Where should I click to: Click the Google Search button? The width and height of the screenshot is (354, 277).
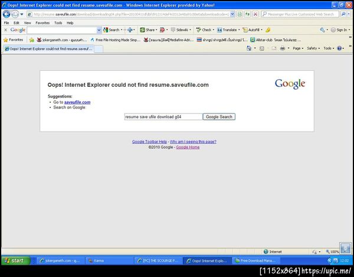219,117
